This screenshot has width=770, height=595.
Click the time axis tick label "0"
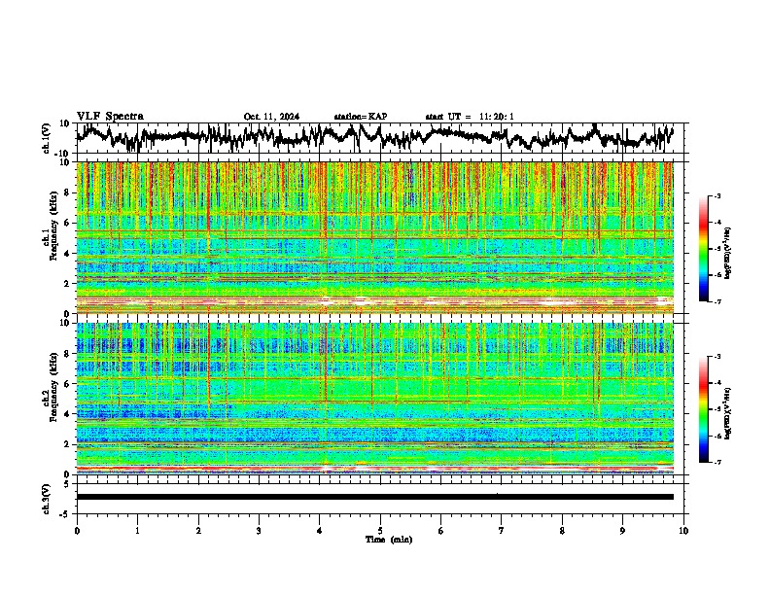click(77, 531)
